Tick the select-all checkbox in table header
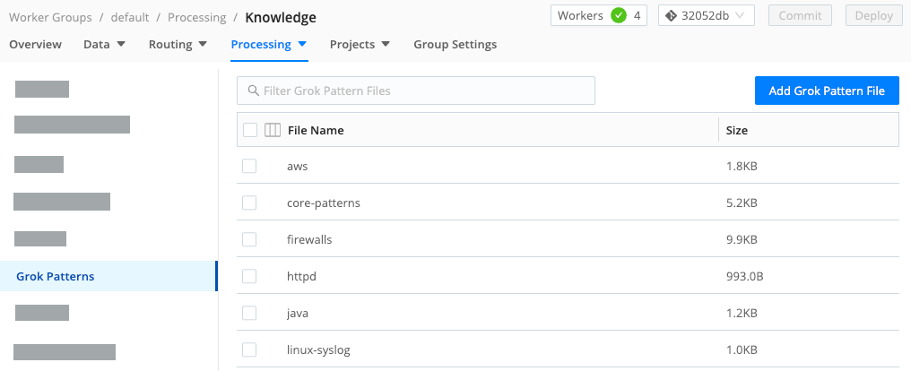The height and width of the screenshot is (371, 911). 250,131
